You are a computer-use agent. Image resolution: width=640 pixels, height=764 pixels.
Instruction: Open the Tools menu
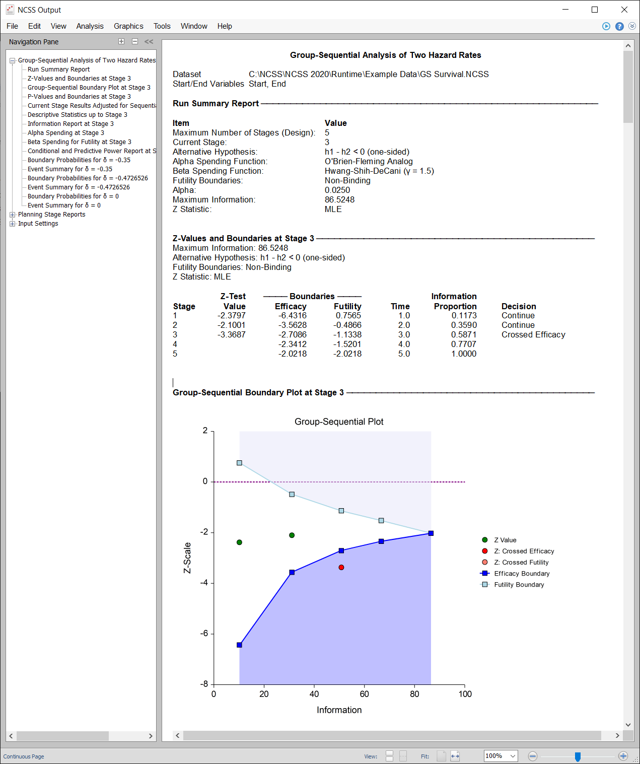[x=162, y=26]
